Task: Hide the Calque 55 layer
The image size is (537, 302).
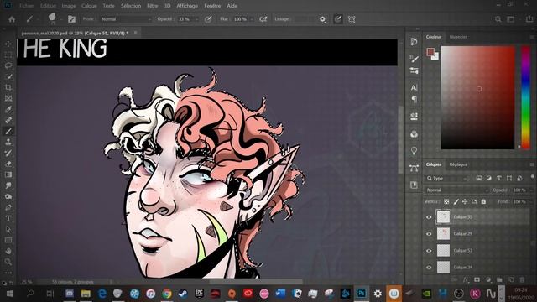Action: (x=429, y=217)
